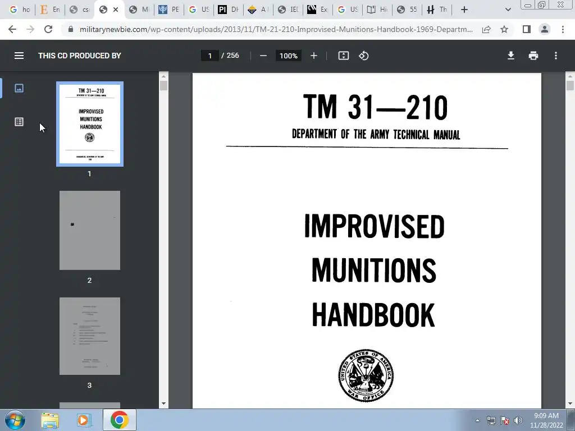Screen dimensions: 575x431
Task: Open Windows Explorer from taskbar
Action: (50, 420)
